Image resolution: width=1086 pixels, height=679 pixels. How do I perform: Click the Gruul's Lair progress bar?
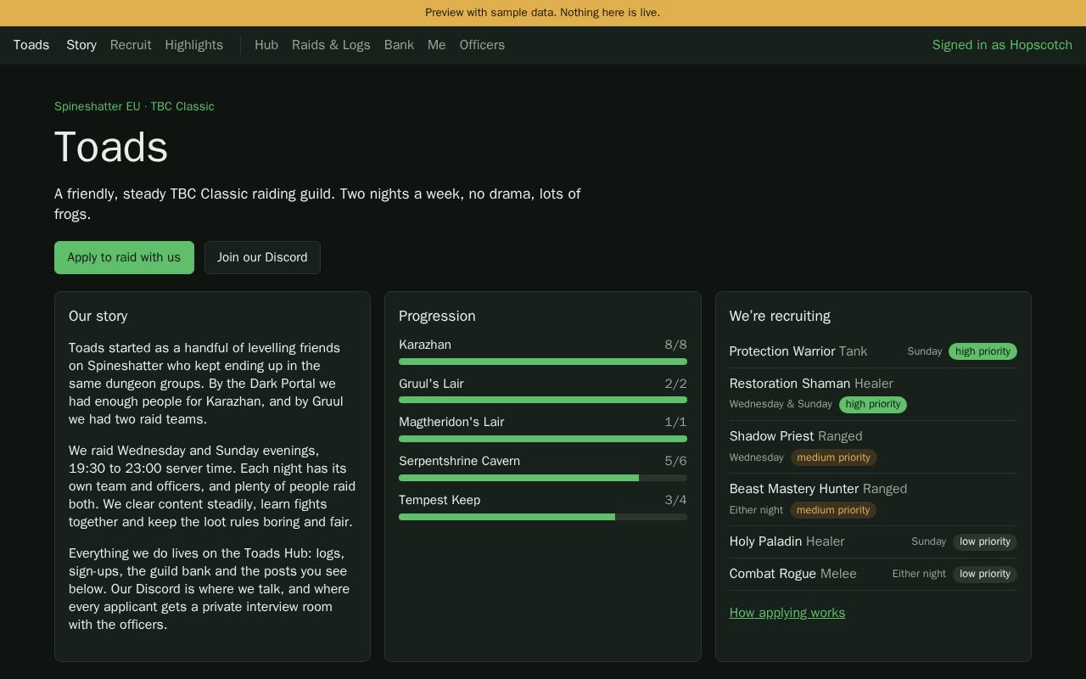click(543, 400)
